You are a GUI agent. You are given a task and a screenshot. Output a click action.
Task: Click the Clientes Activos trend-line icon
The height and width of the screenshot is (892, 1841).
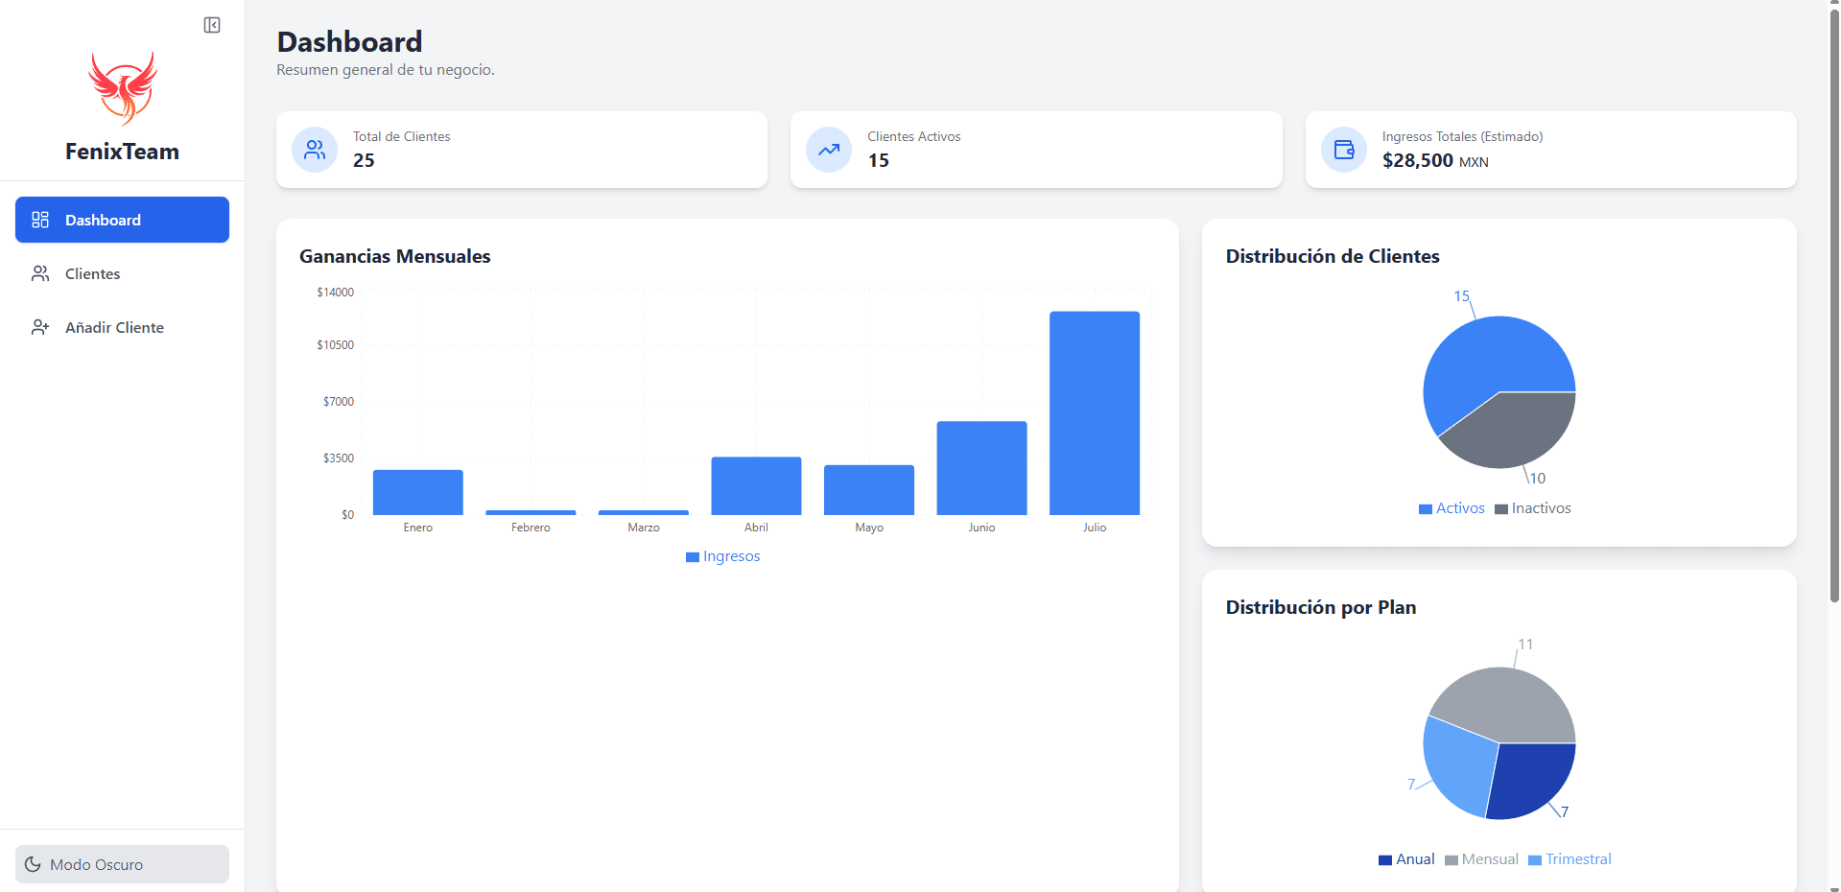pyautogui.click(x=828, y=150)
